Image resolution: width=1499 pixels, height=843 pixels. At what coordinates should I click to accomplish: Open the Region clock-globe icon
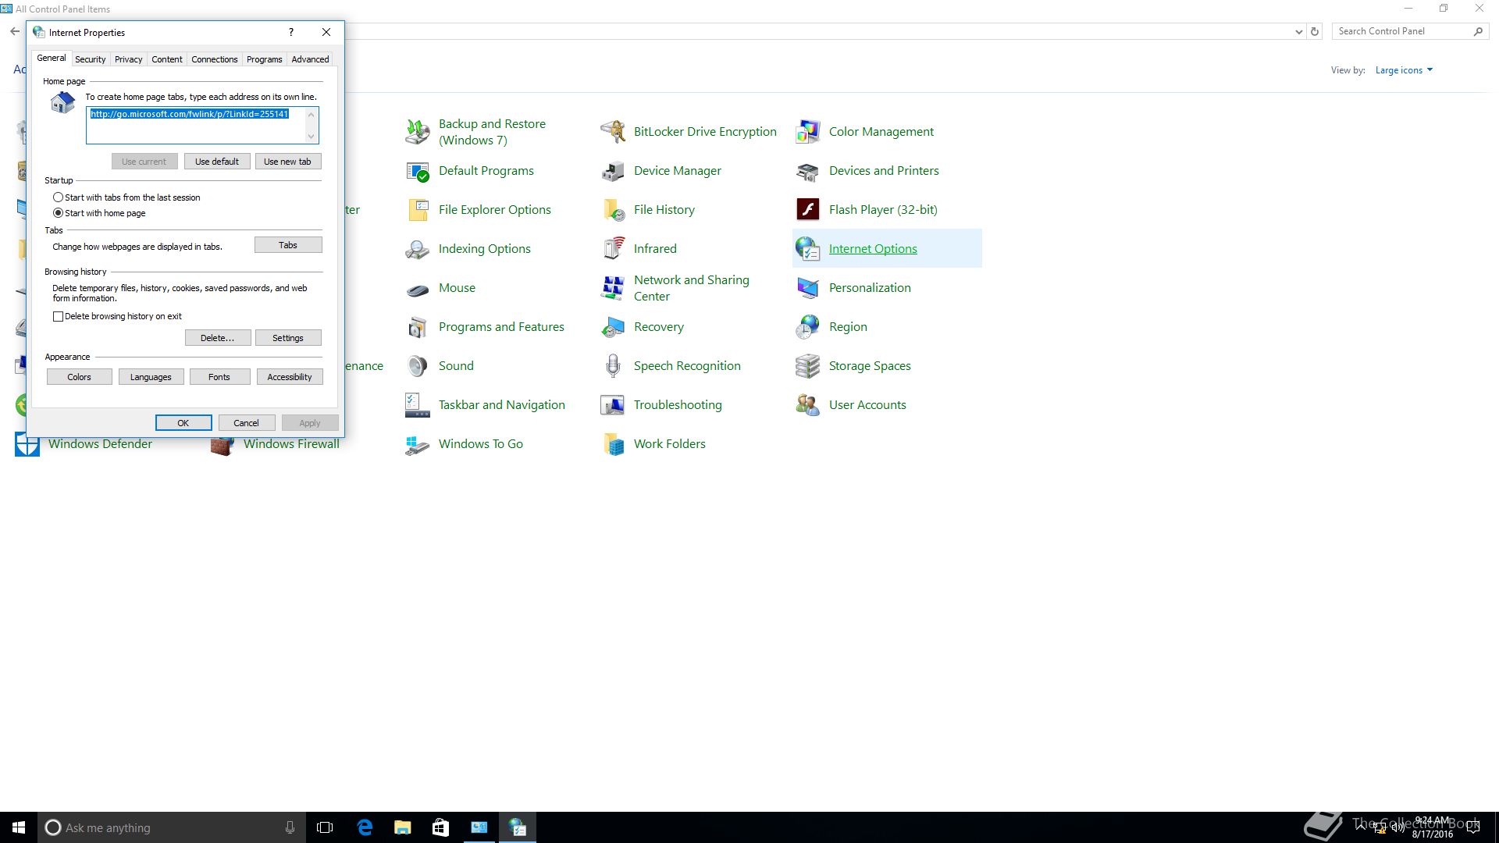(808, 327)
